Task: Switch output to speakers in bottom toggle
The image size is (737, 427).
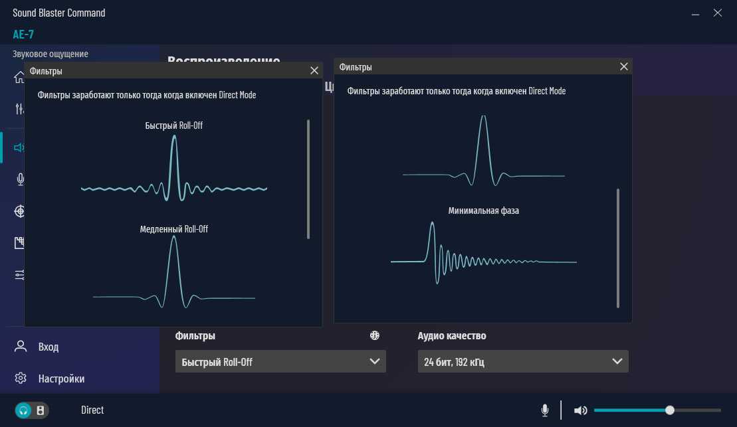Action: coord(41,410)
